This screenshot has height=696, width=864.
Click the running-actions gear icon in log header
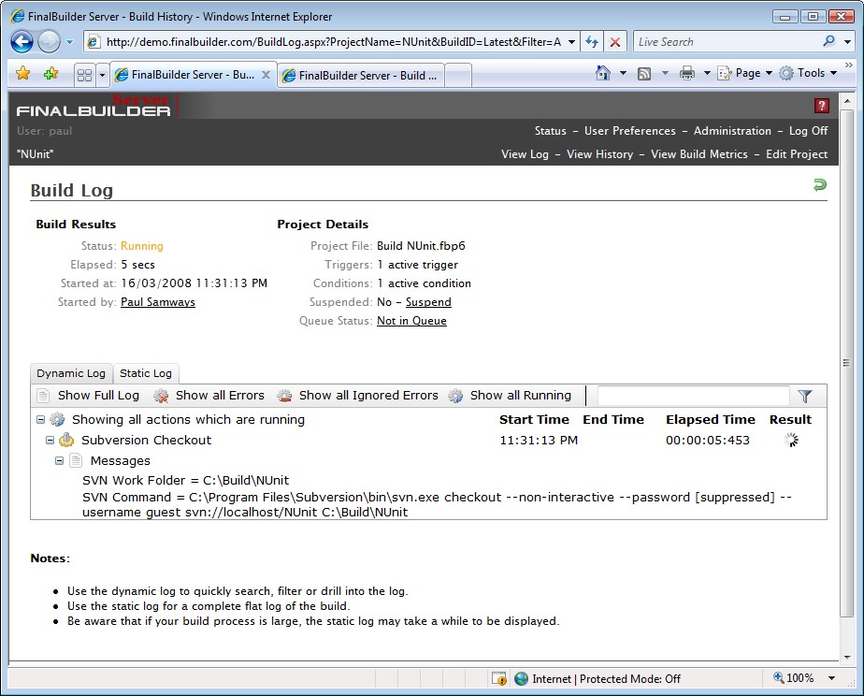click(57, 419)
